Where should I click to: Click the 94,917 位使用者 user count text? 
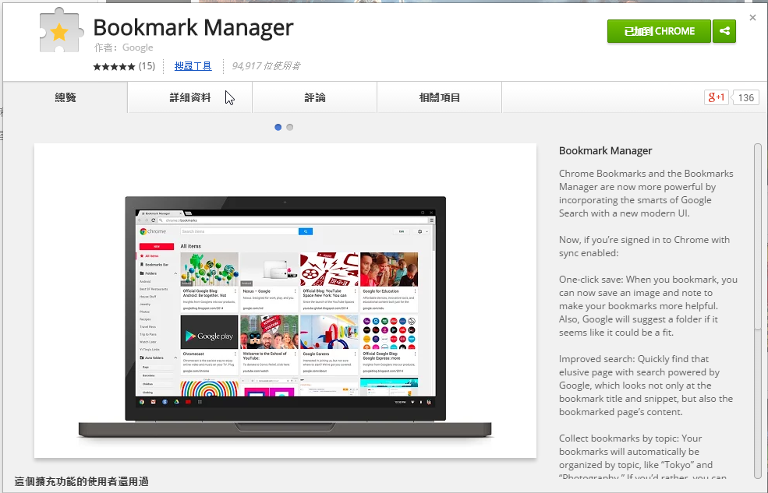266,66
